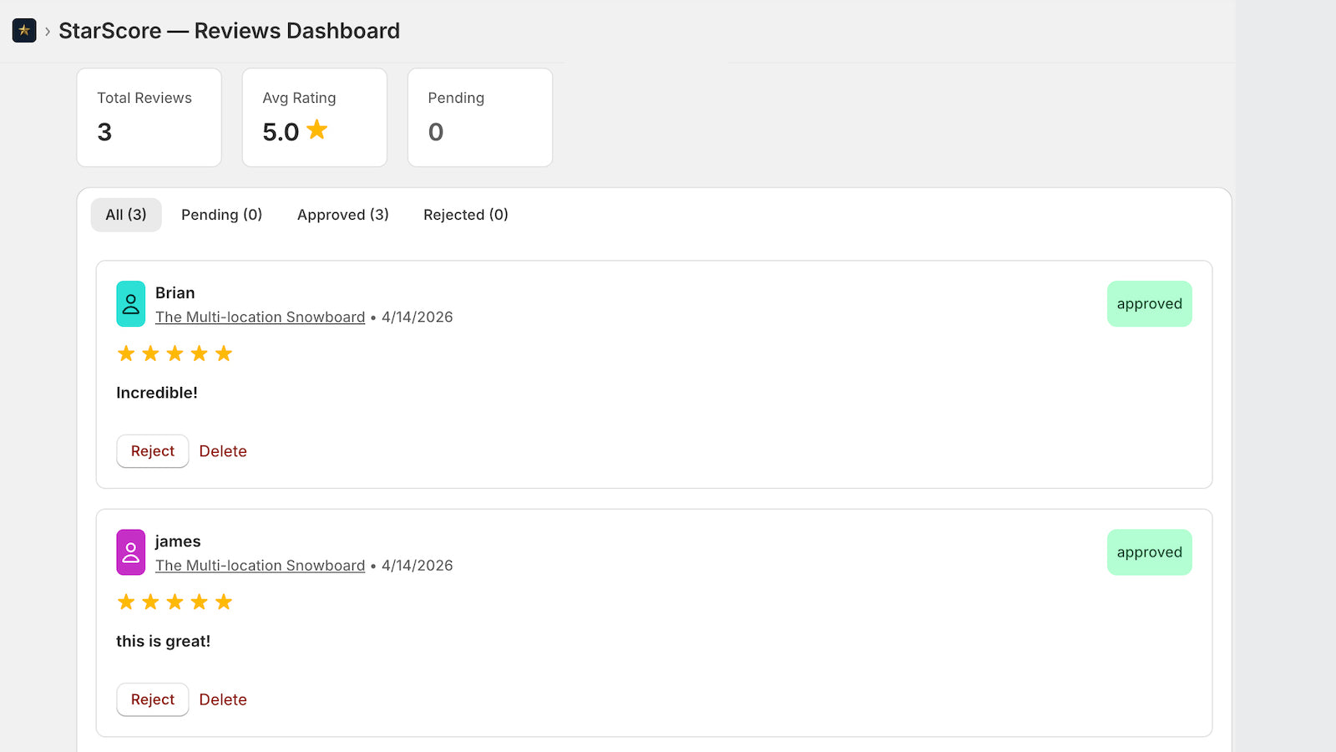Open Multi-location Snowboard link in Brian's review

point(261,318)
